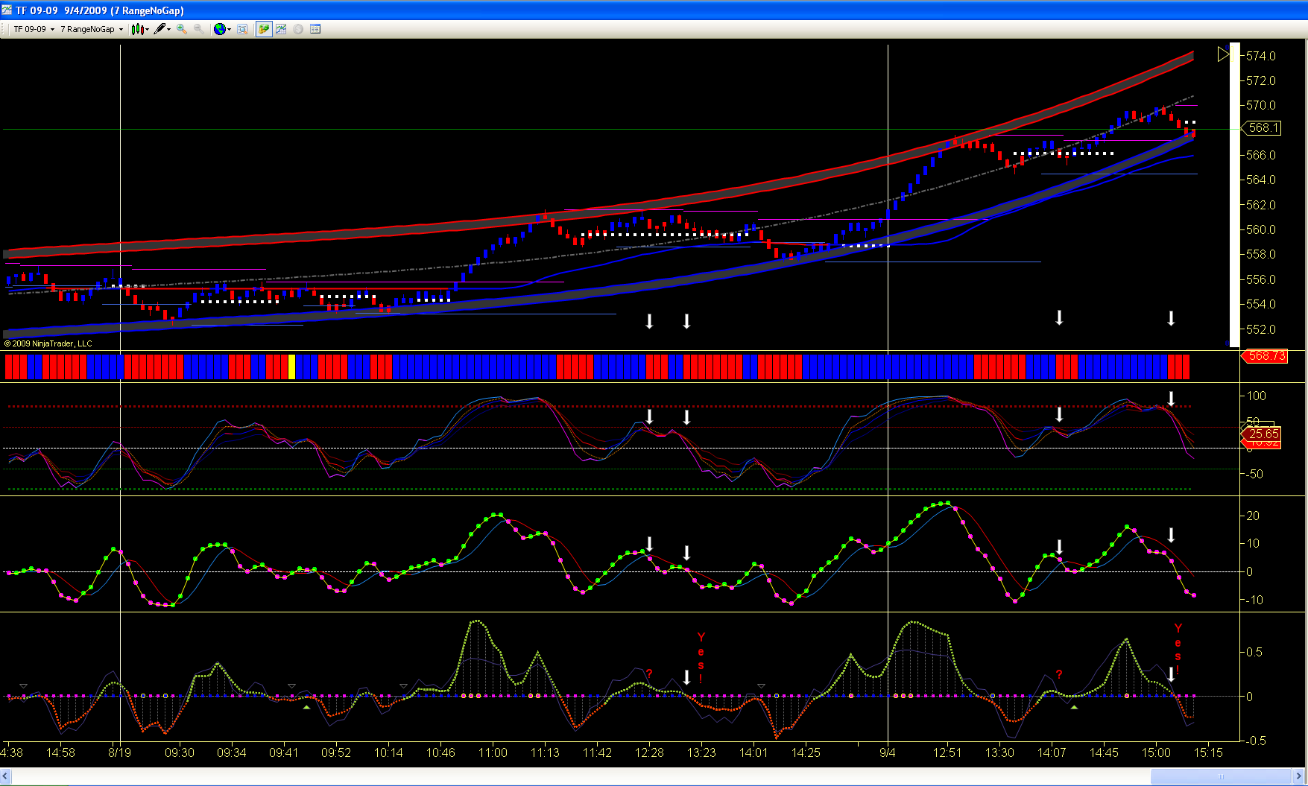Click the horizontal scrollbar left arrow

coord(6,777)
